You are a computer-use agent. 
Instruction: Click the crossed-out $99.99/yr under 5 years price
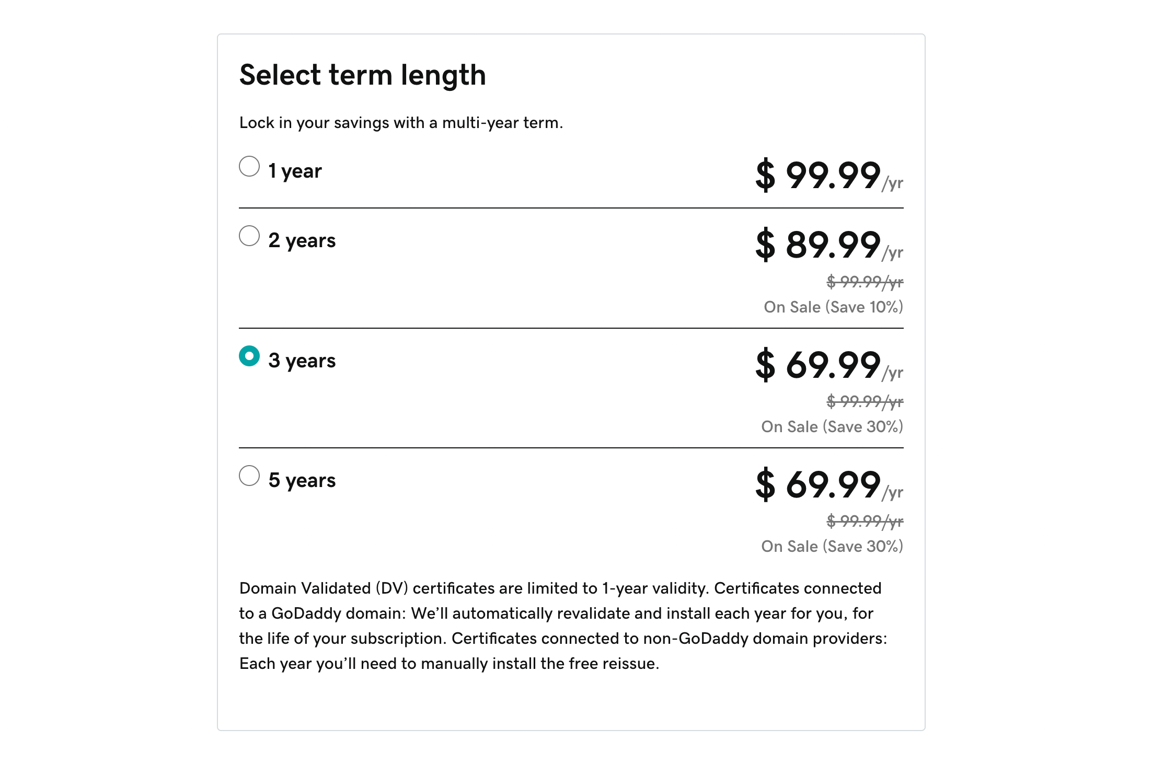tap(865, 521)
